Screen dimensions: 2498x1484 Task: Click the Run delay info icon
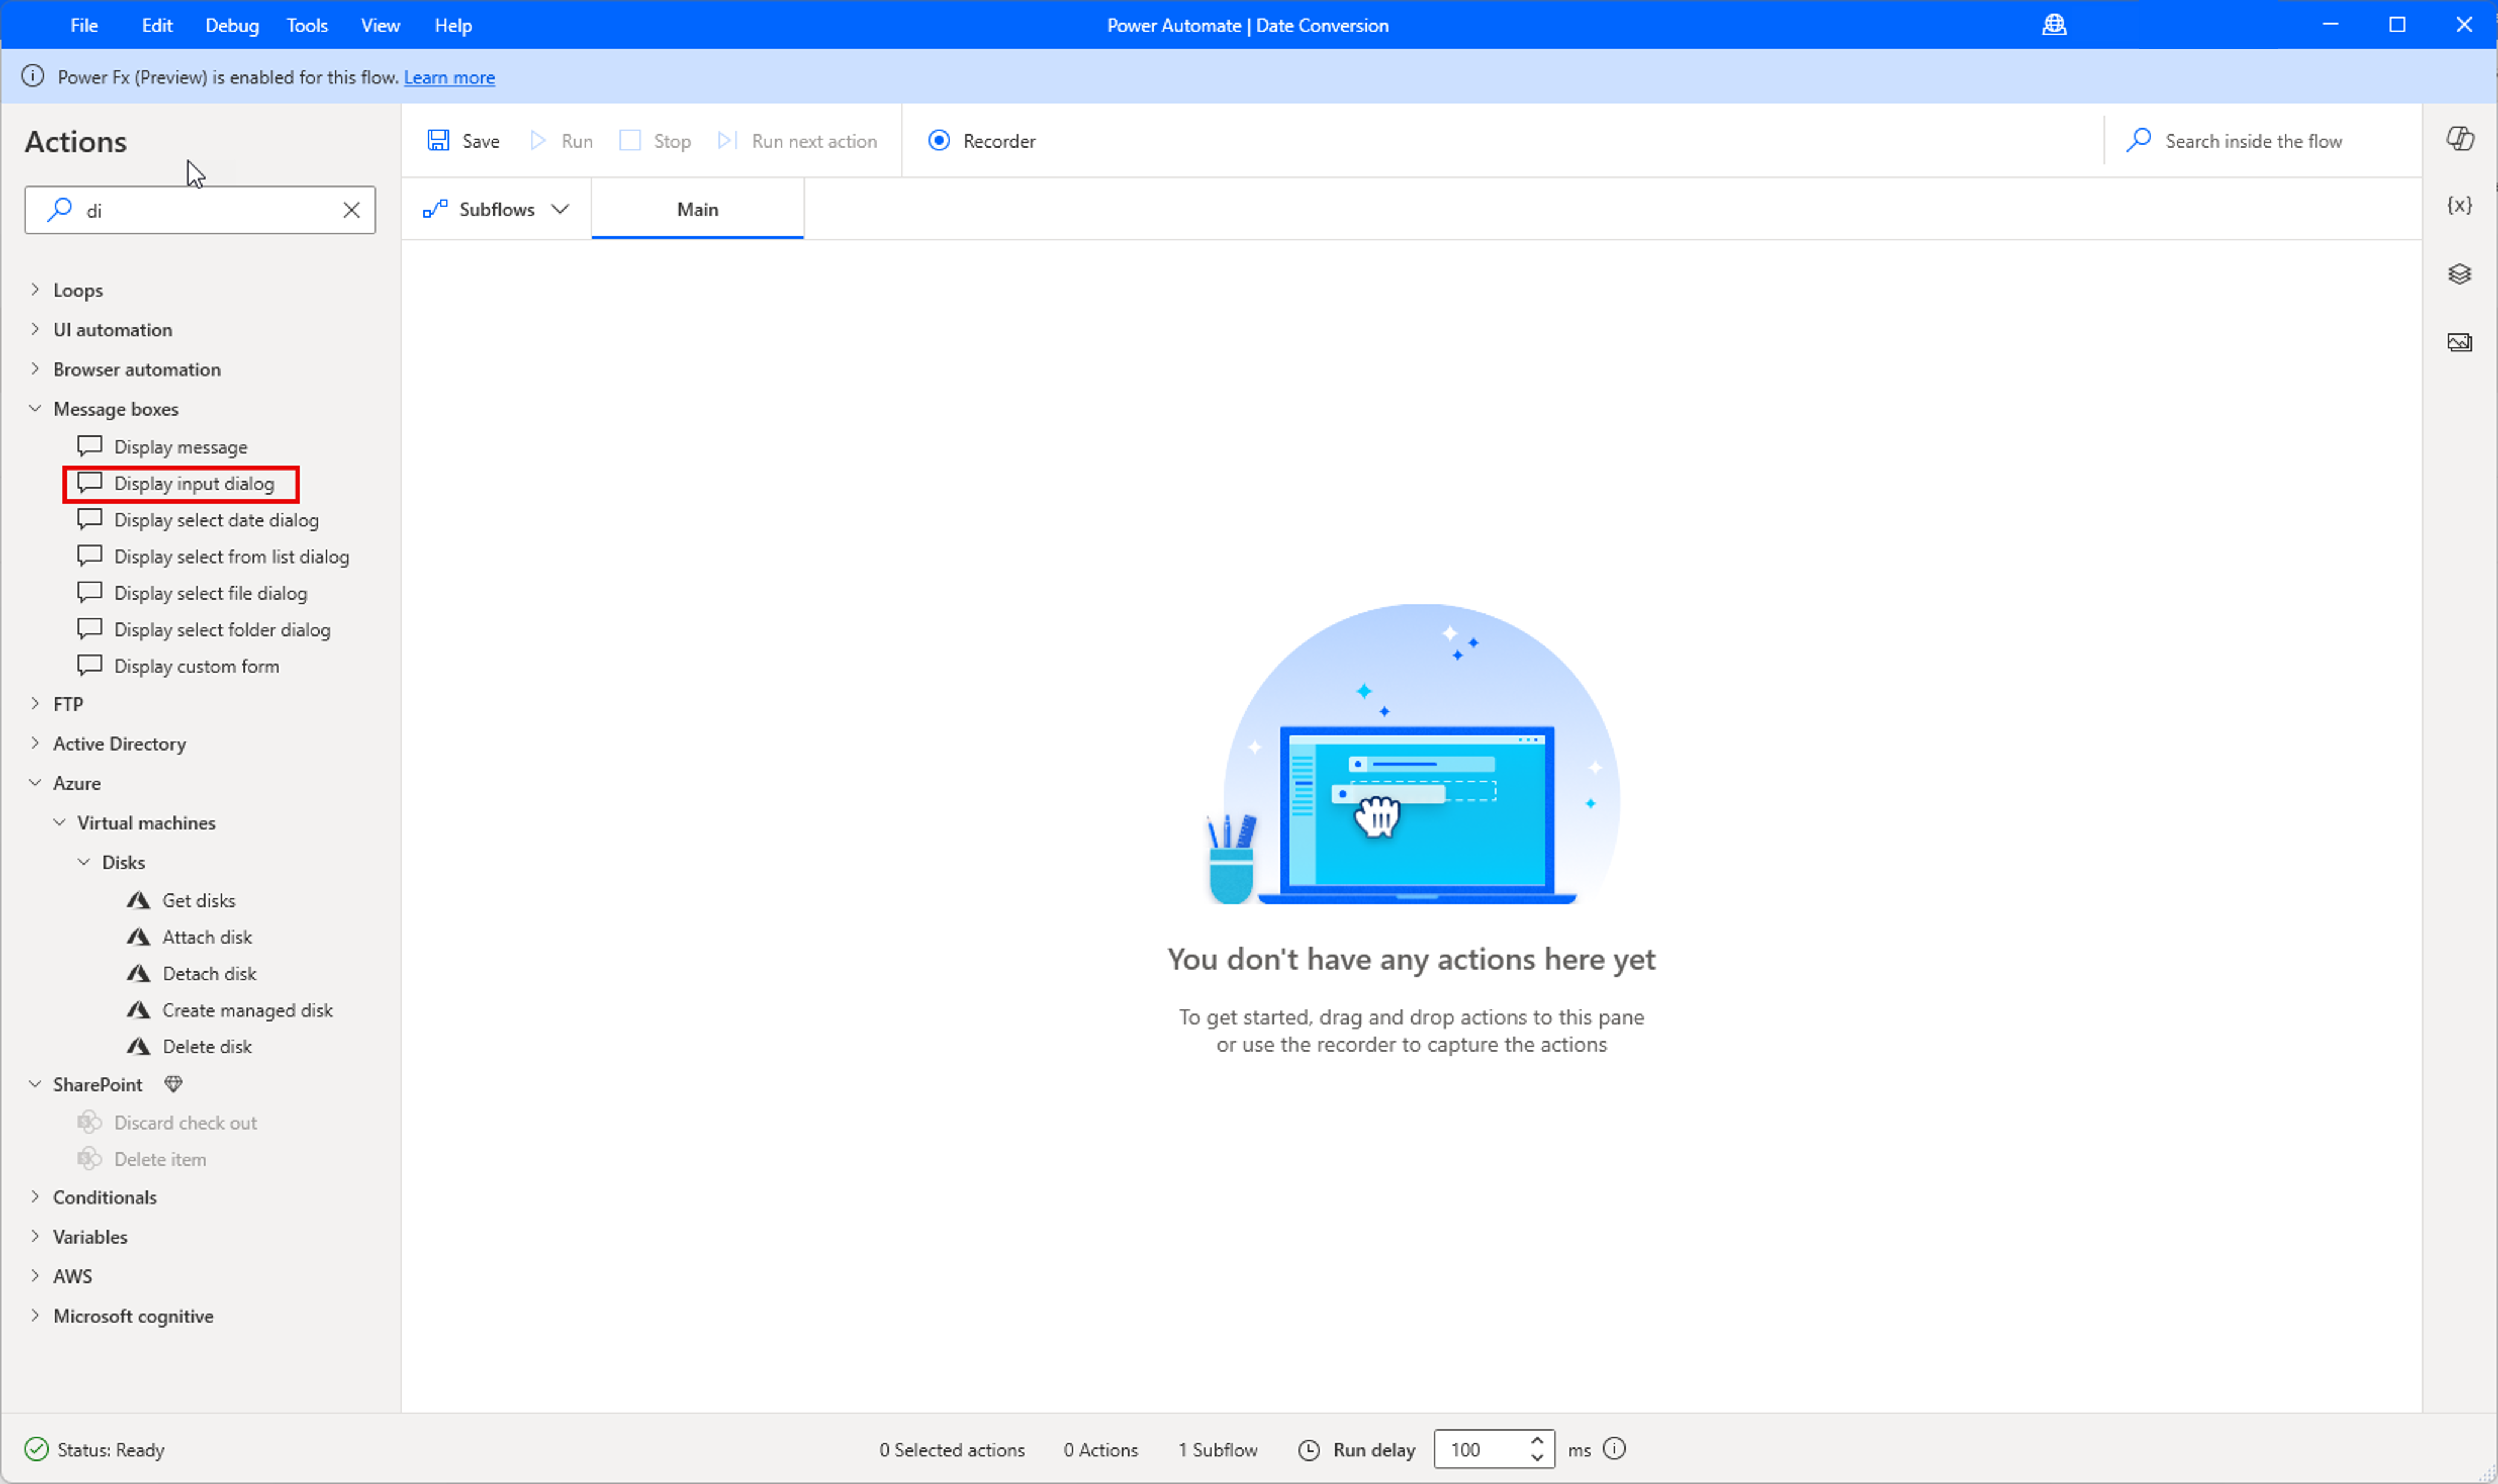pos(1614,1449)
